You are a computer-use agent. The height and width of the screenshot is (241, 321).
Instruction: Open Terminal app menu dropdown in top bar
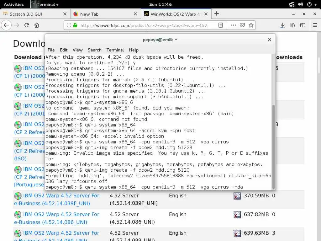(46, 4)
